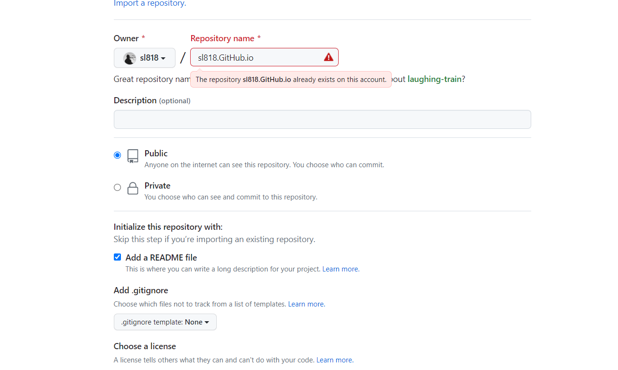This screenshot has height=370, width=618.
Task: Click the 'Owner' field label
Action: 129,38
